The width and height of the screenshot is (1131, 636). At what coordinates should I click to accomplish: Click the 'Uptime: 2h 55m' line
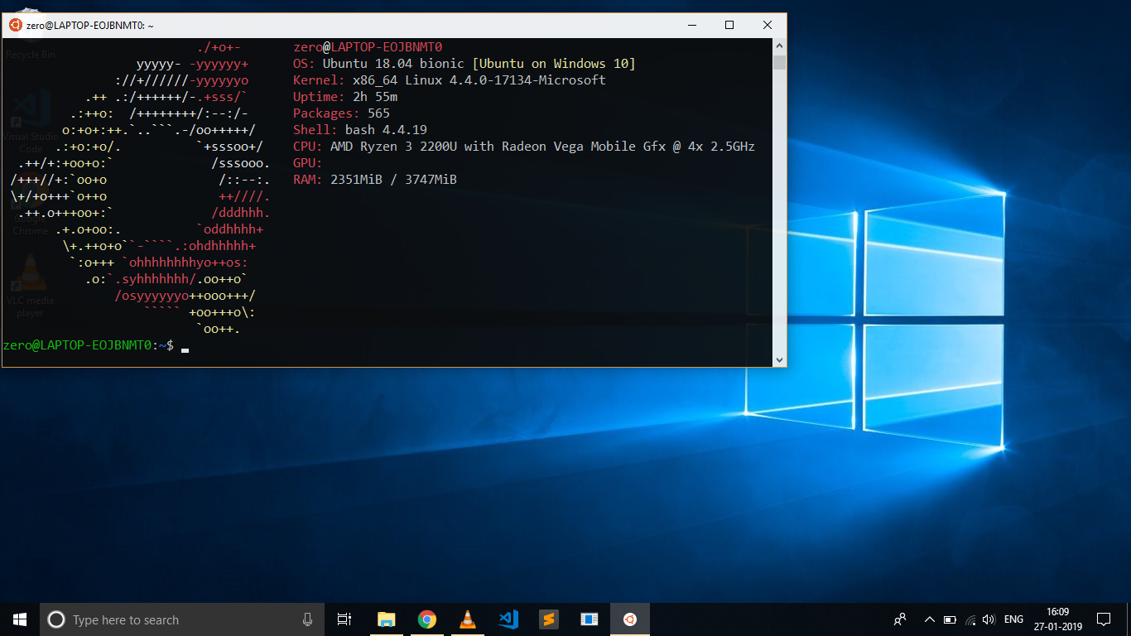345,97
